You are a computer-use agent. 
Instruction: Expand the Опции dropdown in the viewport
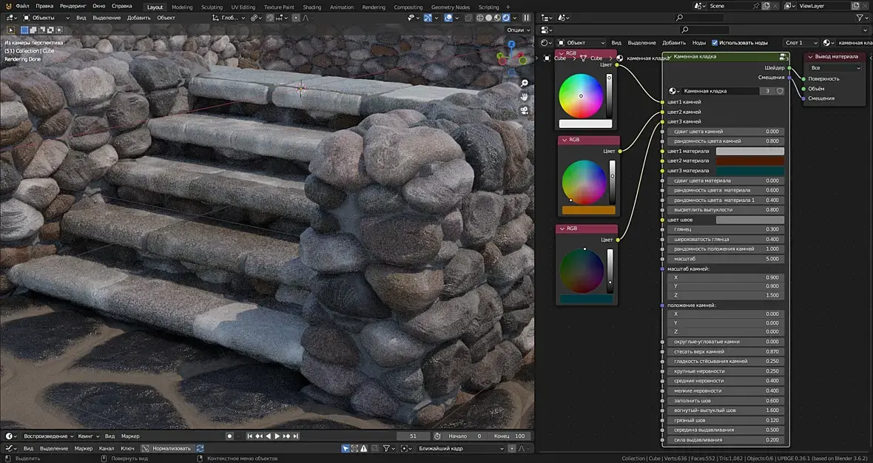click(516, 30)
